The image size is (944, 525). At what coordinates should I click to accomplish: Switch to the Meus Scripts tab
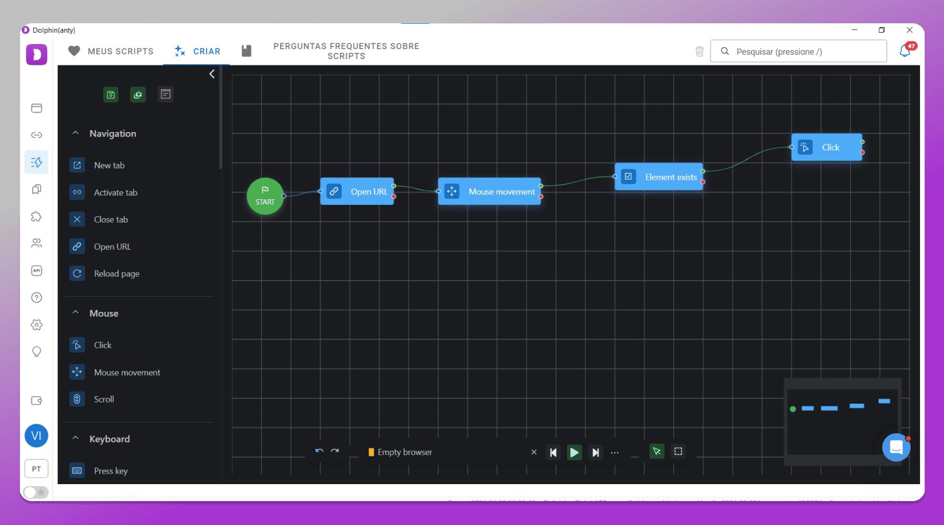tap(111, 52)
